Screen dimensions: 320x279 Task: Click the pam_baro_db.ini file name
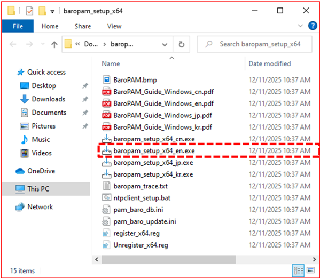(x=138, y=210)
